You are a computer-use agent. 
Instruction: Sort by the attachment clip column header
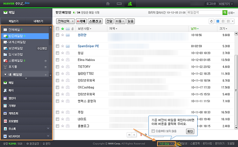[x=72, y=29]
